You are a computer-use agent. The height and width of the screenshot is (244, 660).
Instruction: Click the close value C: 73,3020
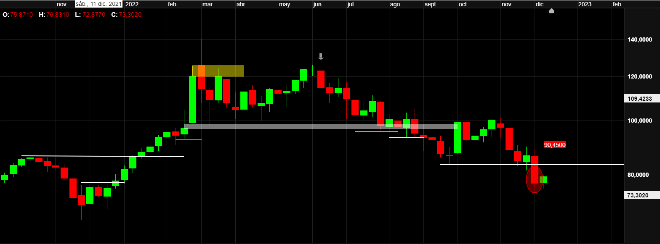(126, 14)
